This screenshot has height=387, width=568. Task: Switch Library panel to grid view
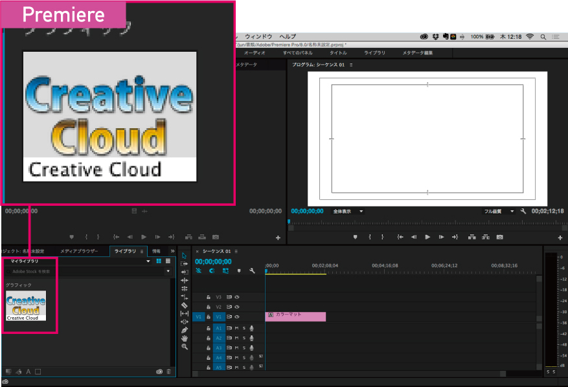[159, 261]
